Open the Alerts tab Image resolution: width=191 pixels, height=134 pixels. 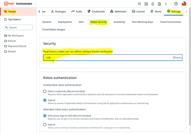[156, 11]
